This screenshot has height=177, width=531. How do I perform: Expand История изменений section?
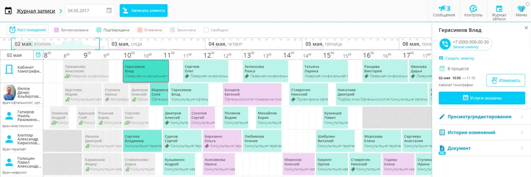pyautogui.click(x=481, y=132)
